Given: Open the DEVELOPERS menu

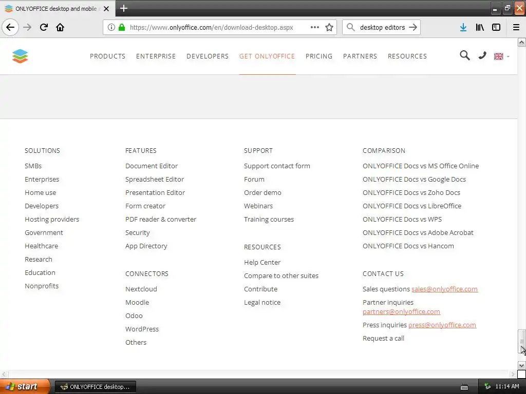Looking at the screenshot, I should [x=208, y=56].
